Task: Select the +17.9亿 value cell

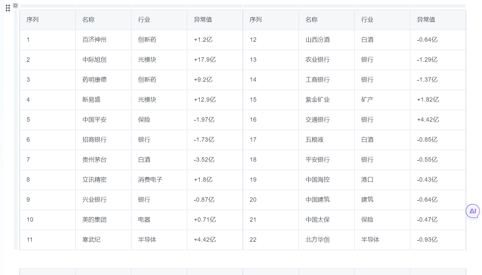Action: click(x=205, y=60)
